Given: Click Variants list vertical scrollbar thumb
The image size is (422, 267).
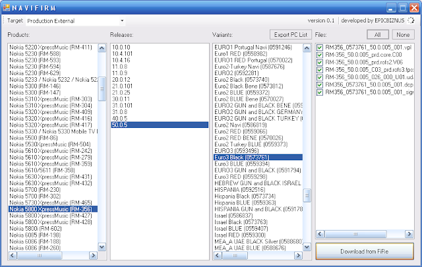Looking at the screenshot, I should pos(307,195).
